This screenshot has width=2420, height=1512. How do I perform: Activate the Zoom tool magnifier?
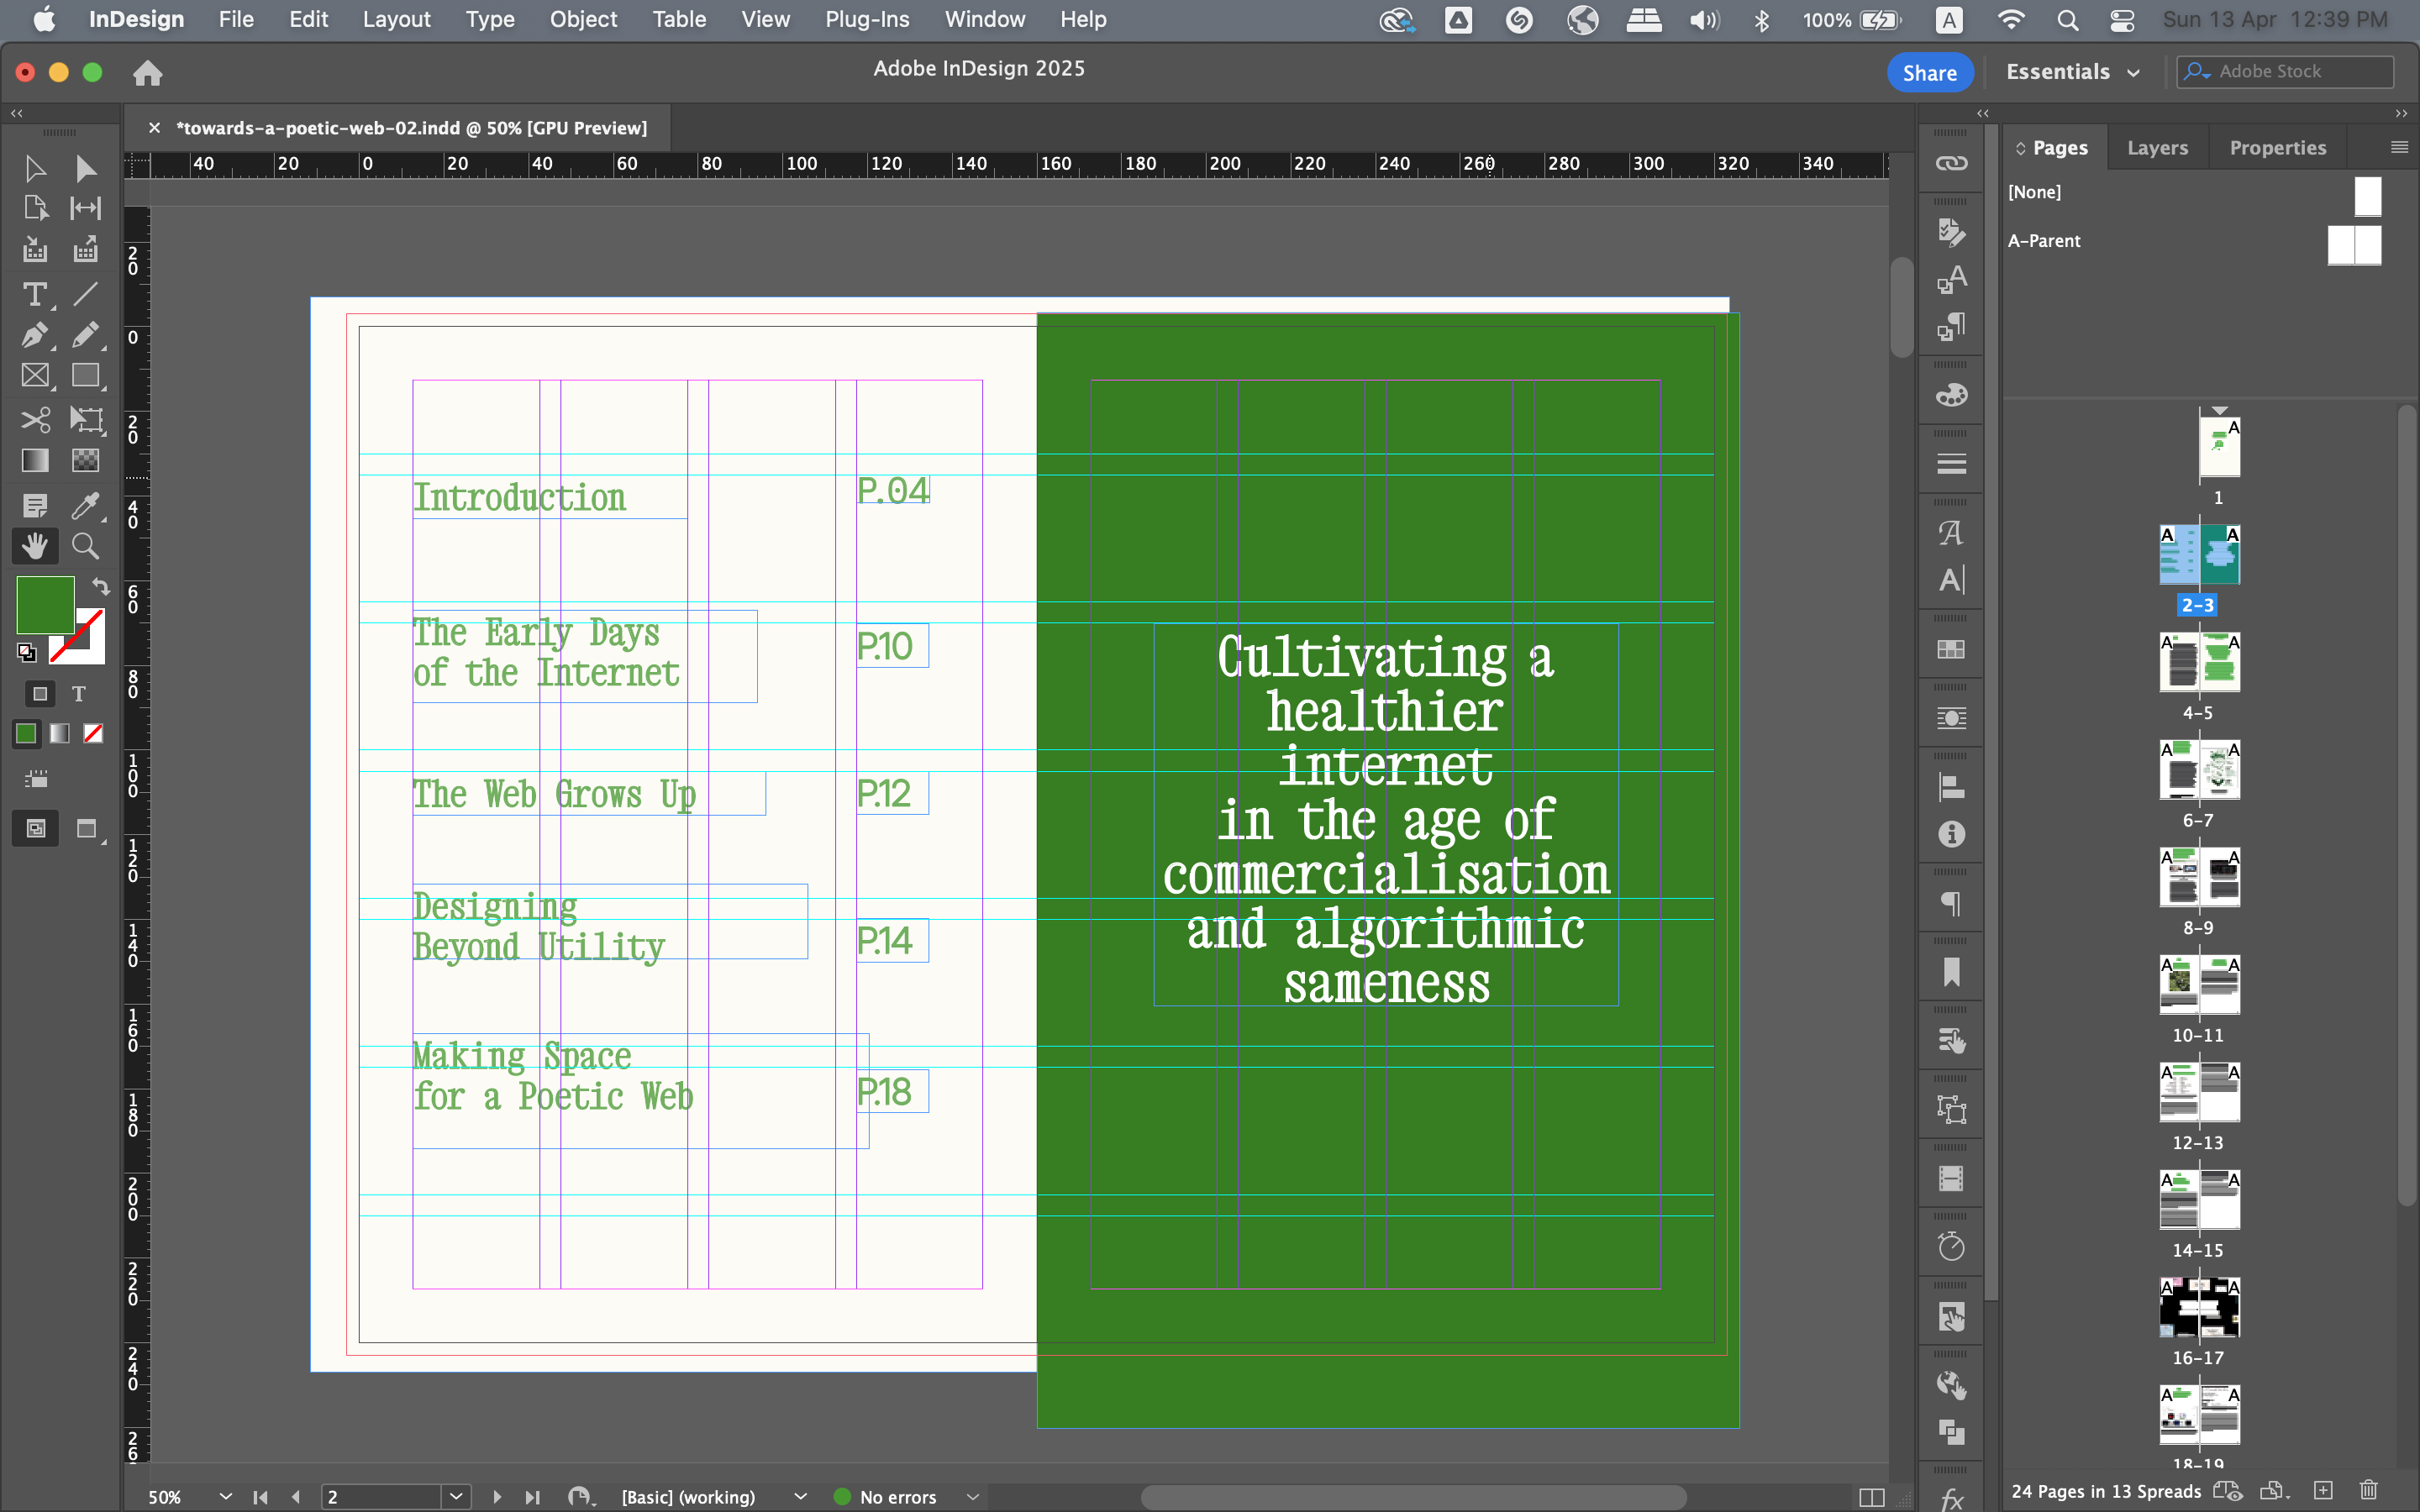85,546
